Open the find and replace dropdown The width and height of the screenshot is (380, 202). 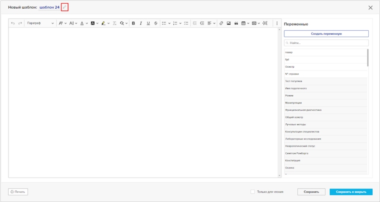pyautogui.click(x=123, y=23)
